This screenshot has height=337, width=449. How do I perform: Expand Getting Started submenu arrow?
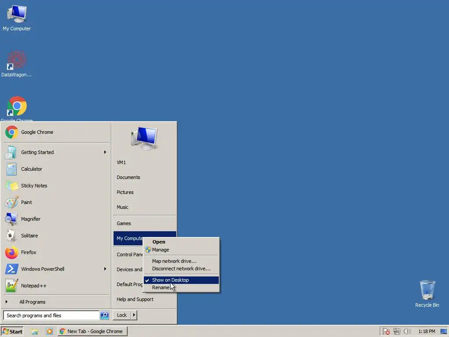(105, 152)
